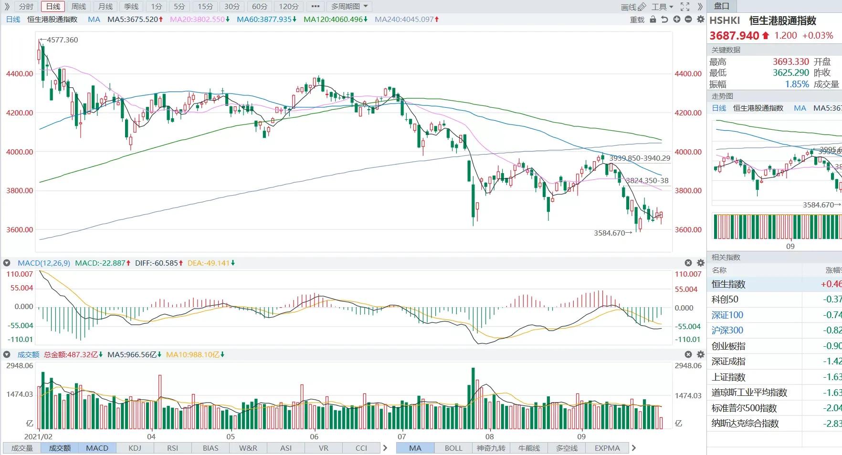Select 月线 monthly period
This screenshot has width=842, height=455.
pyautogui.click(x=105, y=7)
